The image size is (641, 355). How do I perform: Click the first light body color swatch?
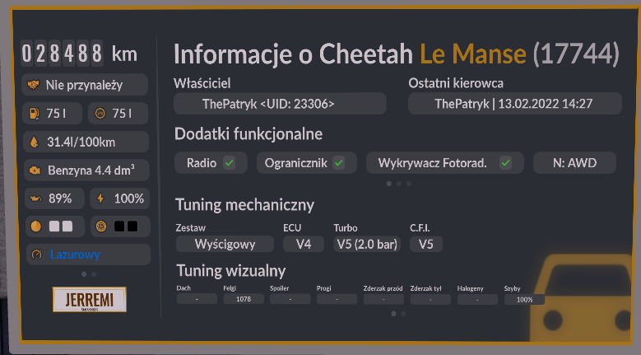(54, 227)
